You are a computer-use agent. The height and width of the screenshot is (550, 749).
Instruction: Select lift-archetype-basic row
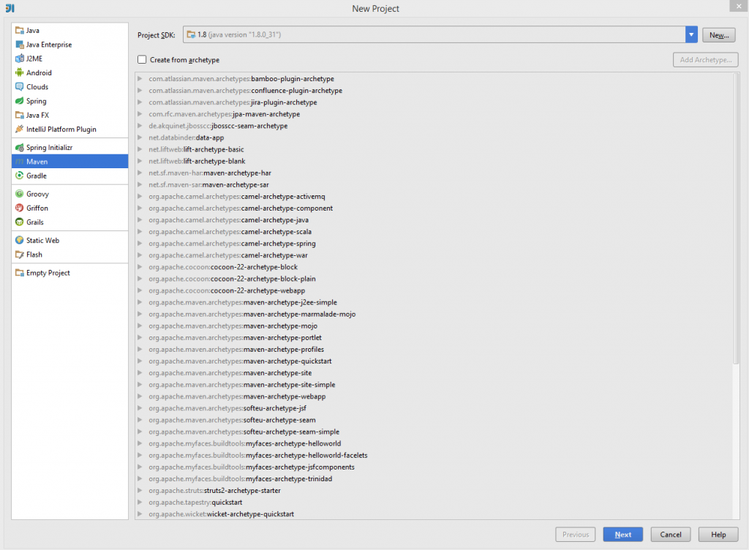(x=434, y=149)
